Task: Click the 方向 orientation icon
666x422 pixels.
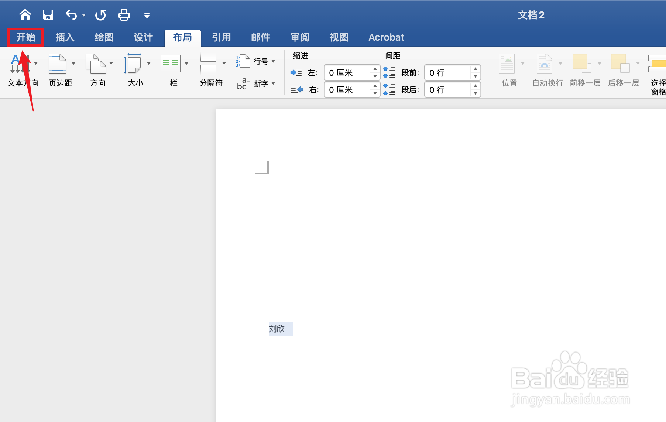Action: tap(96, 64)
